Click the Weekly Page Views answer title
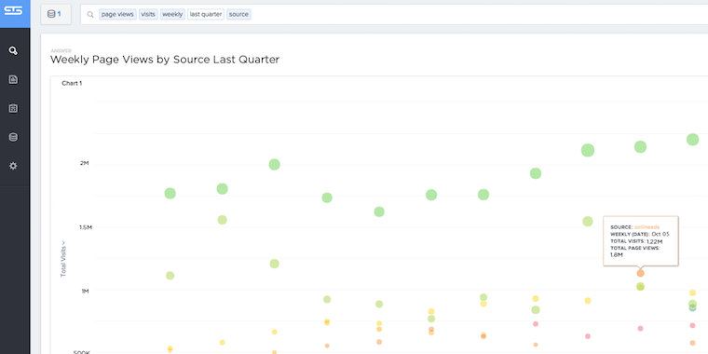708x354 pixels. coord(165,60)
